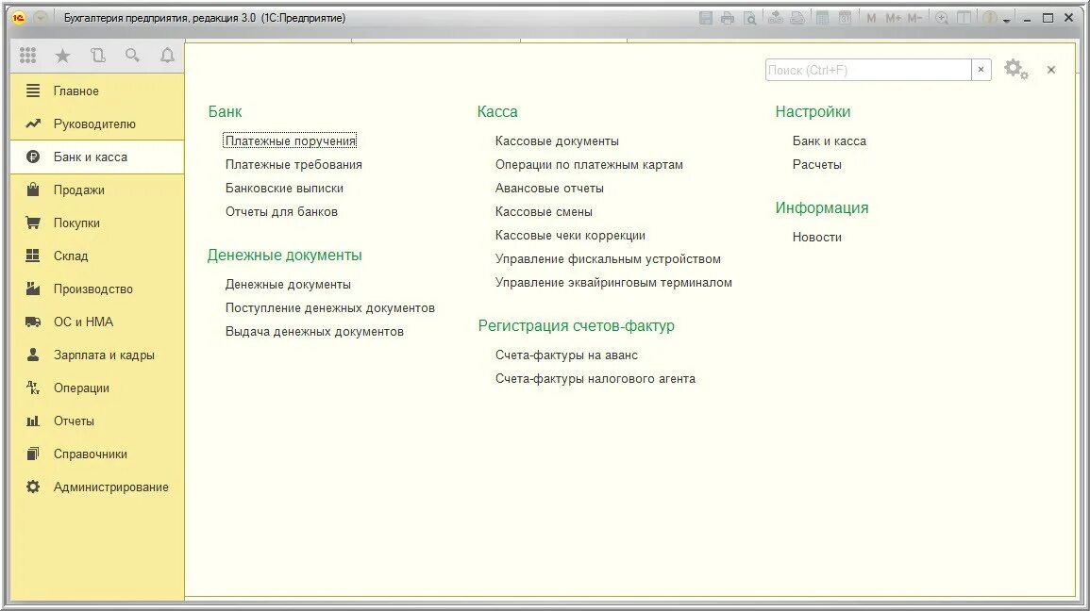Click the Get link icon
The width and height of the screenshot is (1090, 611).
[x=776, y=18]
